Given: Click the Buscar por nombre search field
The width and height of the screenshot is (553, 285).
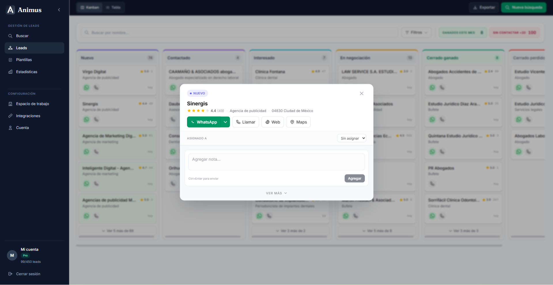Looking at the screenshot, I should [x=239, y=33].
